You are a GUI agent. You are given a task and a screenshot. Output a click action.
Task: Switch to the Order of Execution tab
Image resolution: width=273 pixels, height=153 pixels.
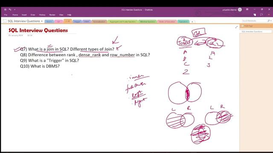[167, 22]
